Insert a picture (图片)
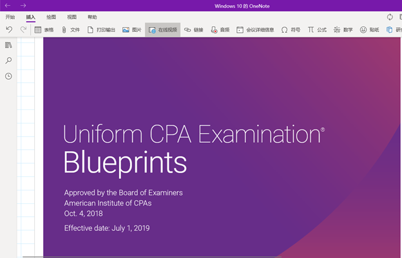The width and height of the screenshot is (402, 258). 132,30
